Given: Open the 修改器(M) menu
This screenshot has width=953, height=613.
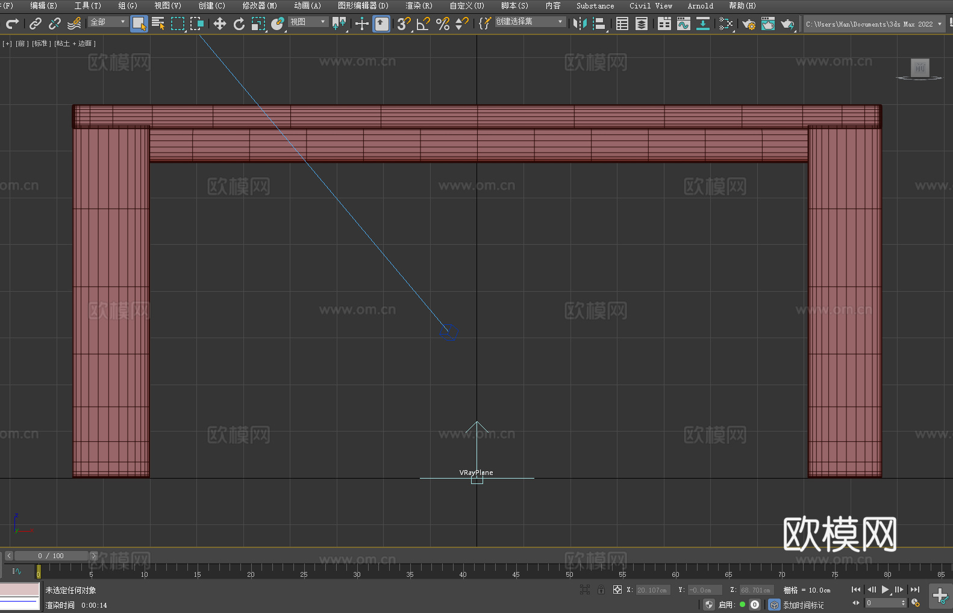Looking at the screenshot, I should 260,5.
